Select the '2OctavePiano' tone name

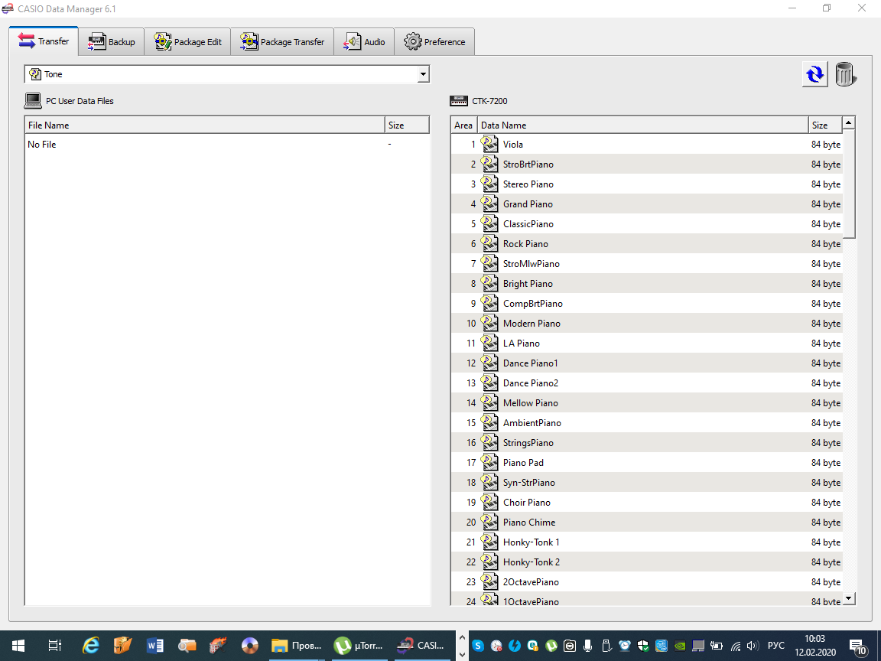531,581
